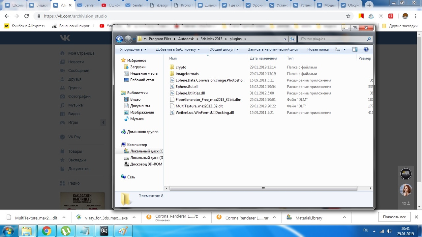Open Другие закладки bookmarks folder
The image size is (422, 237).
tap(400, 26)
